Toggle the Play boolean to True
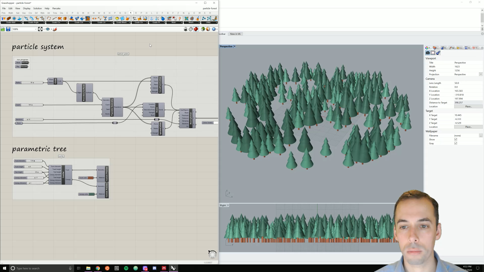This screenshot has width=484, height=272. point(24,66)
